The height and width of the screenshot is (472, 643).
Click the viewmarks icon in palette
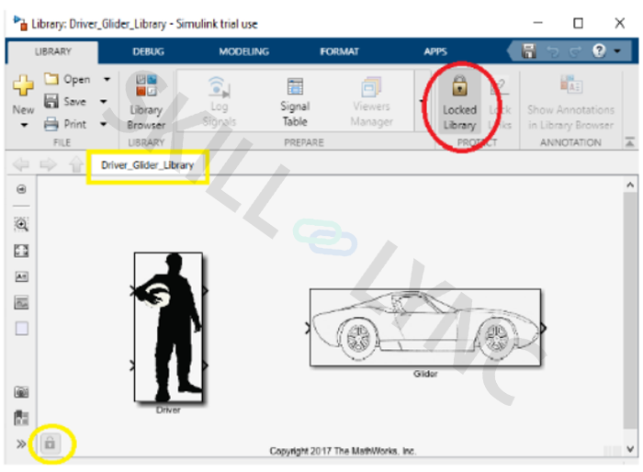pyautogui.click(x=21, y=418)
